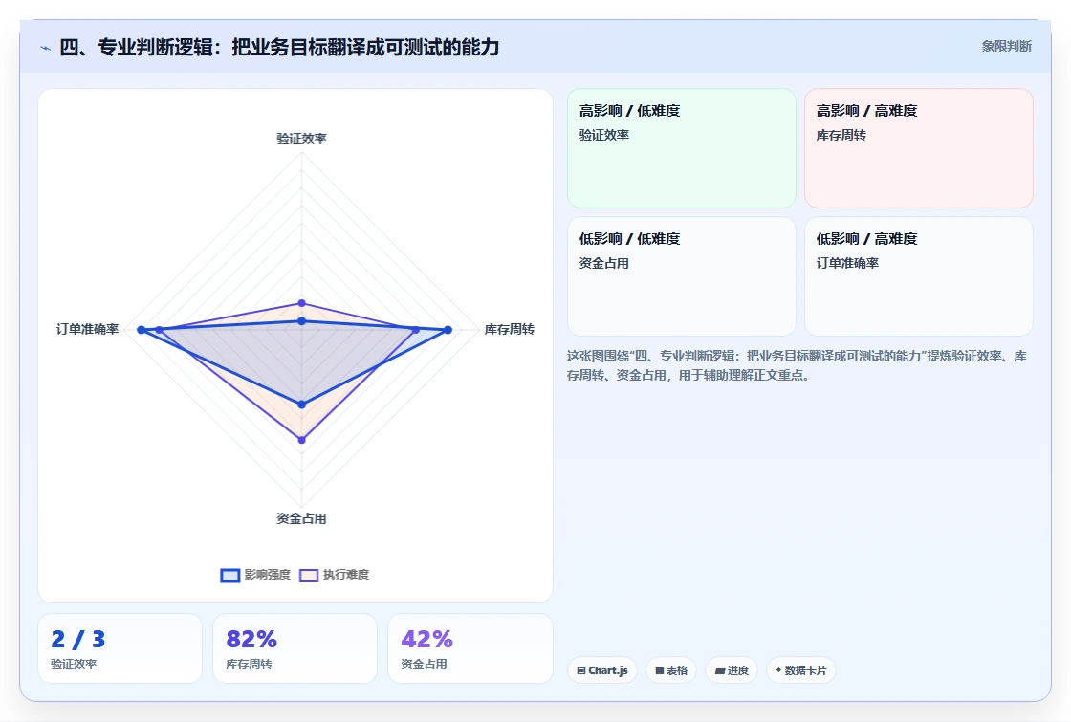
Task: Click the blue 影响强度 data point at 订单准确率
Action: coord(142,330)
